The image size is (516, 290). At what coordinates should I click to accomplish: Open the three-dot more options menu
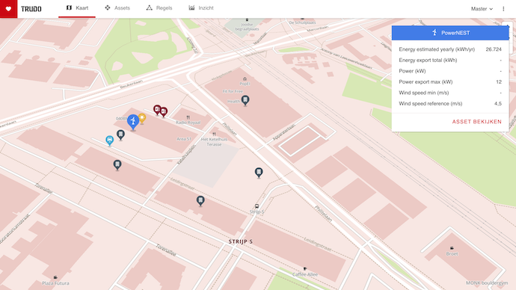[503, 9]
